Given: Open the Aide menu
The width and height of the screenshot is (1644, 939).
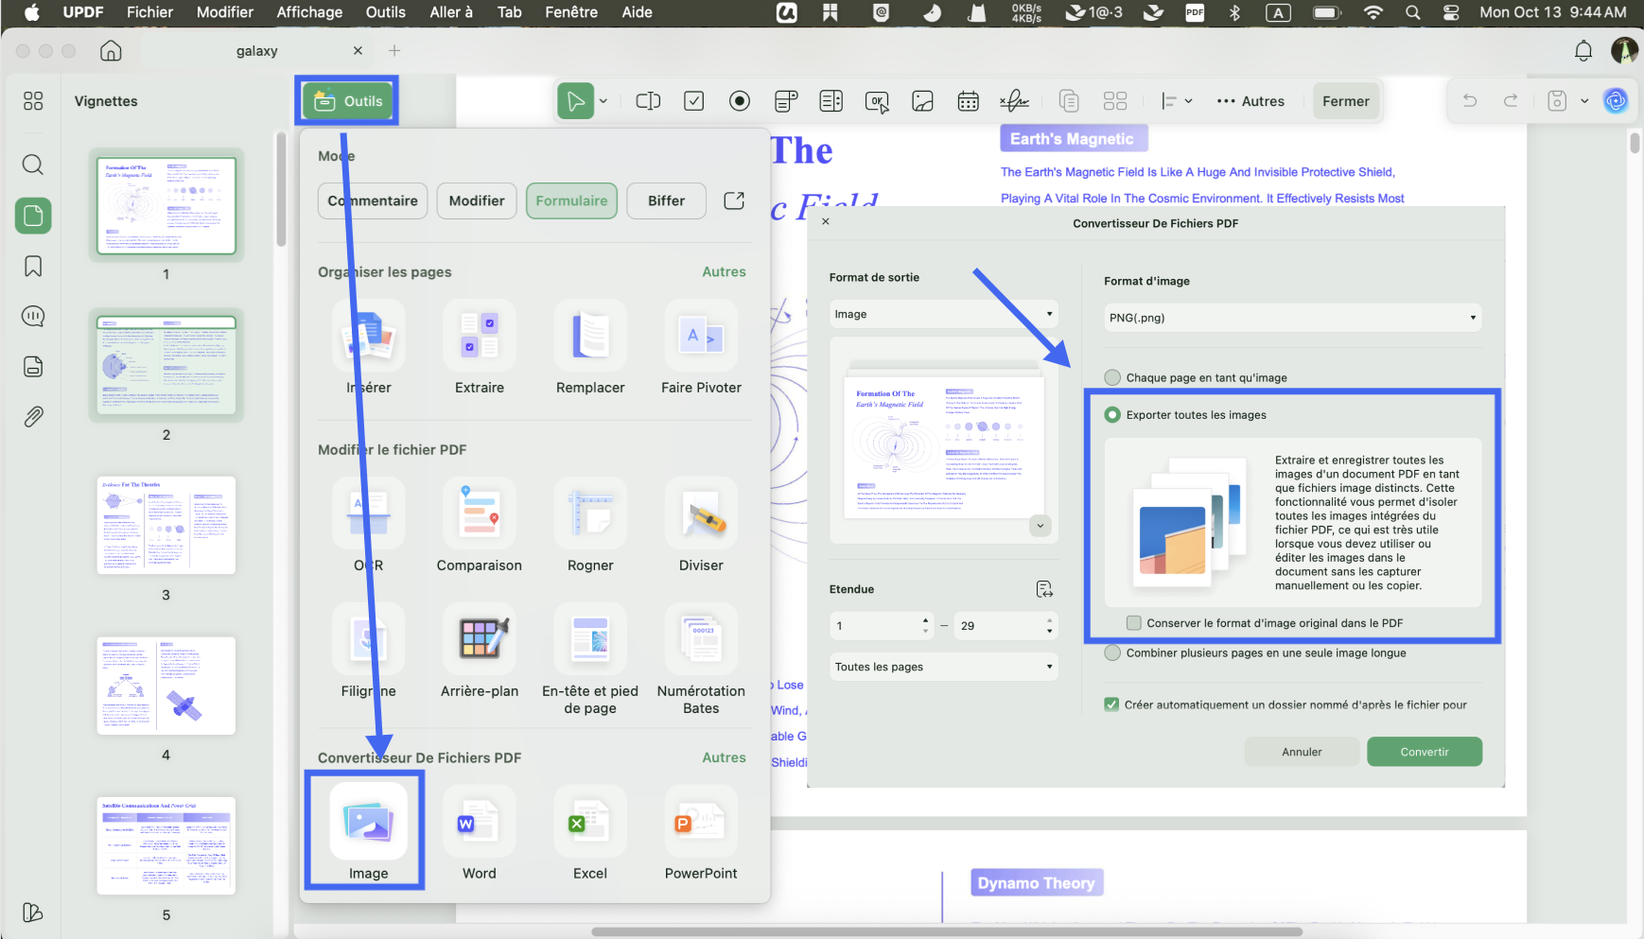Looking at the screenshot, I should coord(638,12).
